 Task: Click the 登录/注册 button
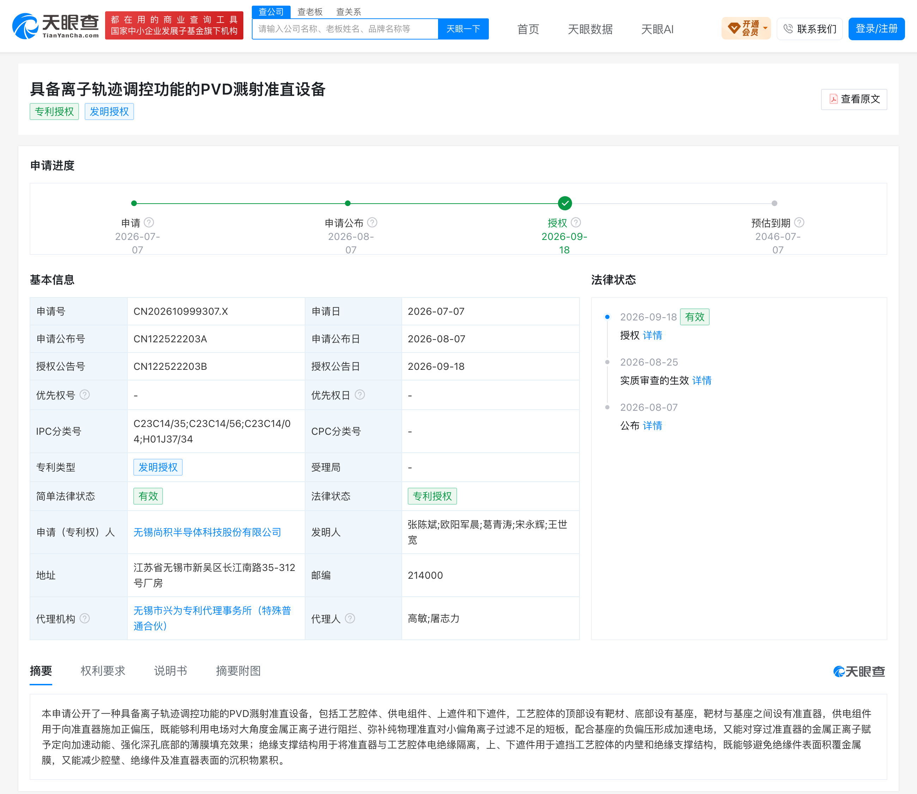click(876, 29)
